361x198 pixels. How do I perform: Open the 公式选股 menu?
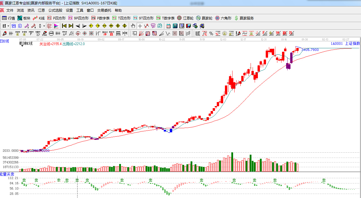click(55, 10)
